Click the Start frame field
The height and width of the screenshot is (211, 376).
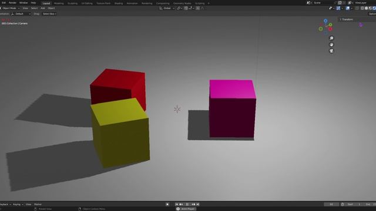pyautogui.click(x=354, y=205)
